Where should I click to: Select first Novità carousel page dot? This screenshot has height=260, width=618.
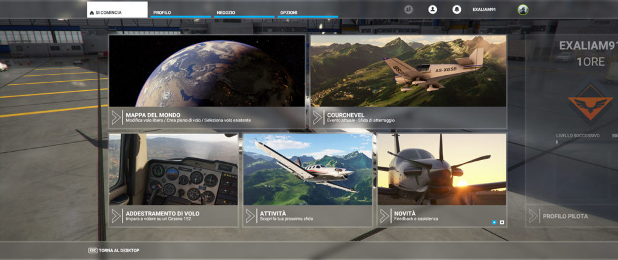pos(494,222)
